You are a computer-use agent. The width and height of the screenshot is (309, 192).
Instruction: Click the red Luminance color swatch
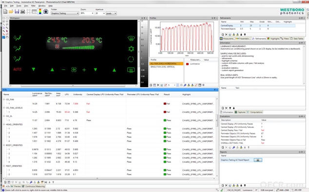click(187, 64)
